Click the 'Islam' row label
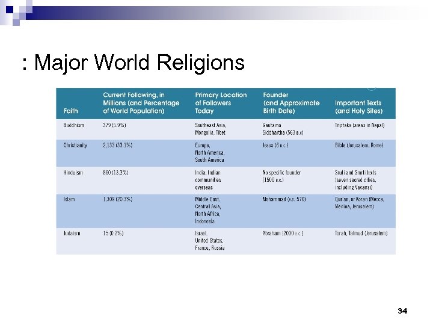 (69, 199)
